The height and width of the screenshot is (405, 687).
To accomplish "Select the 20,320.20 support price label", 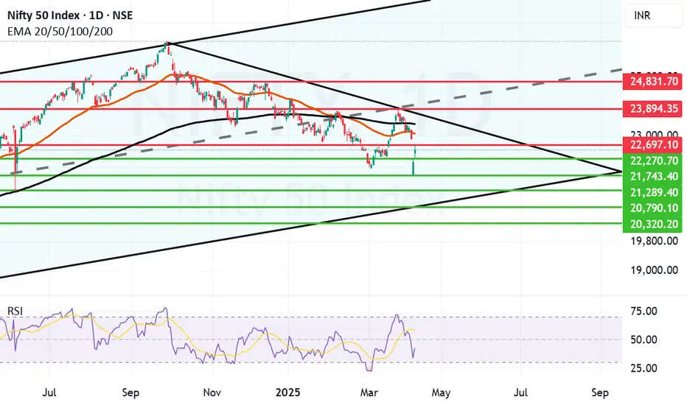I will tap(652, 225).
